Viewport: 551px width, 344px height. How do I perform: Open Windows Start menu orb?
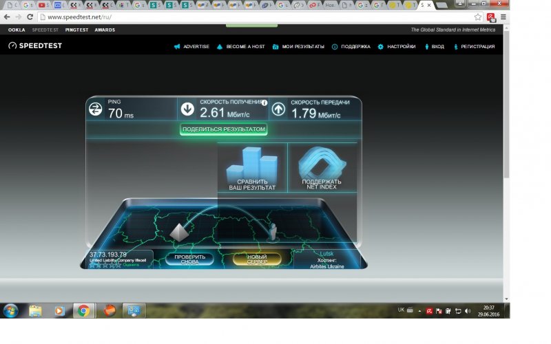point(11,310)
